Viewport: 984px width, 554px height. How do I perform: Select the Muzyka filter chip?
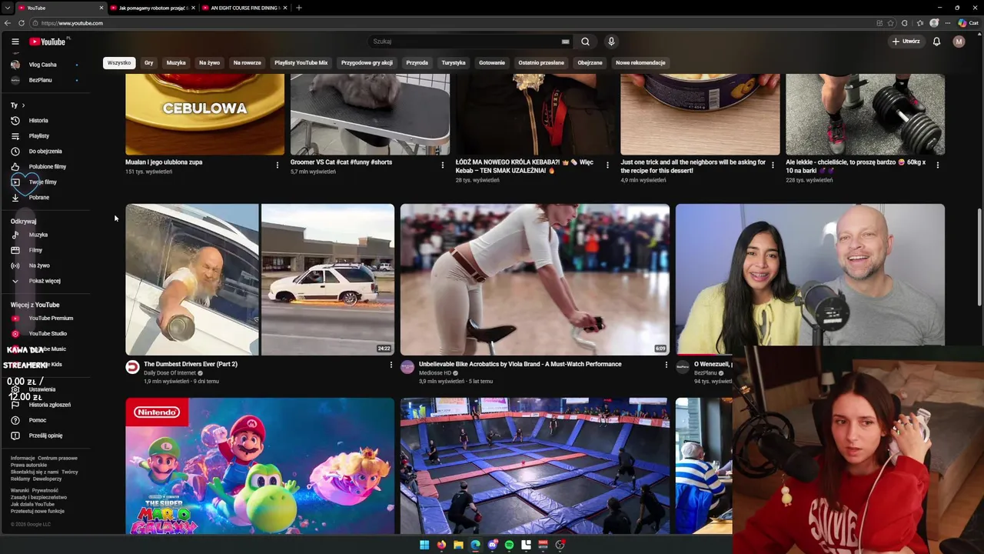176,62
